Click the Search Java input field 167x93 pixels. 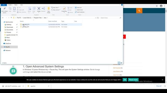(x=111, y=18)
